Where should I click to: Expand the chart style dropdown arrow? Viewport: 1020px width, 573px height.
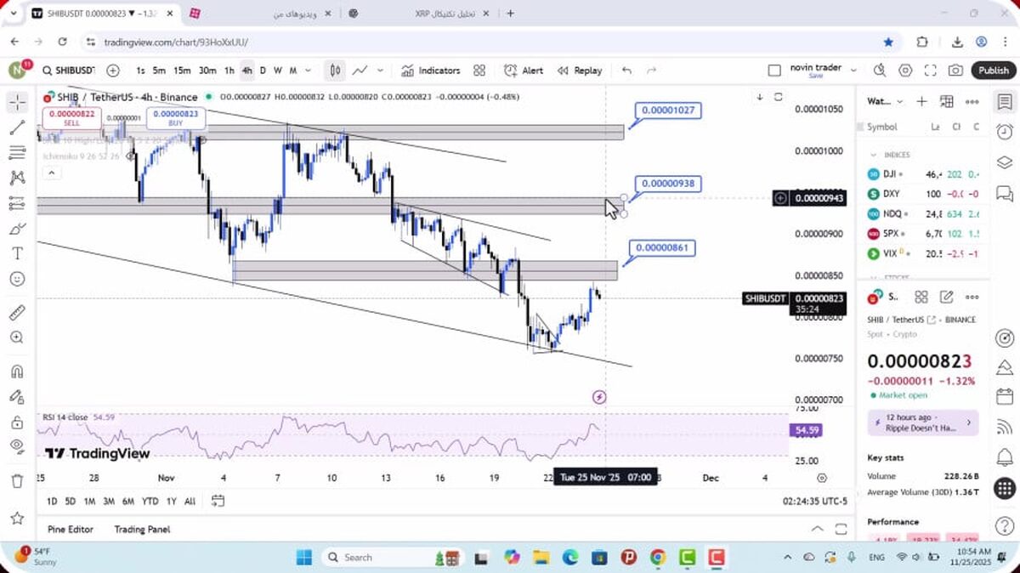tap(380, 71)
